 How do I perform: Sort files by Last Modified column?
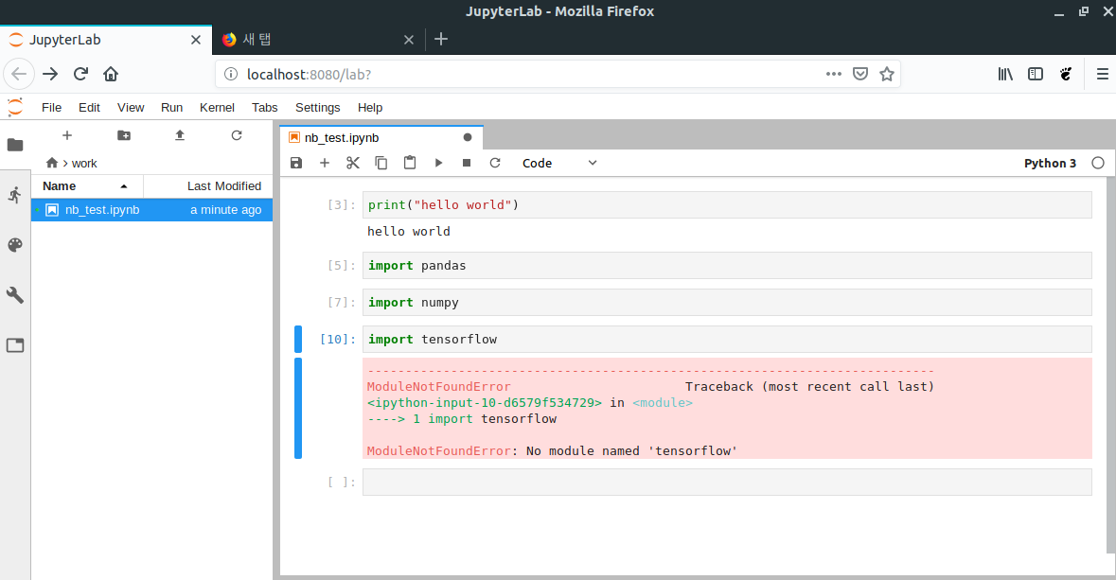208,186
